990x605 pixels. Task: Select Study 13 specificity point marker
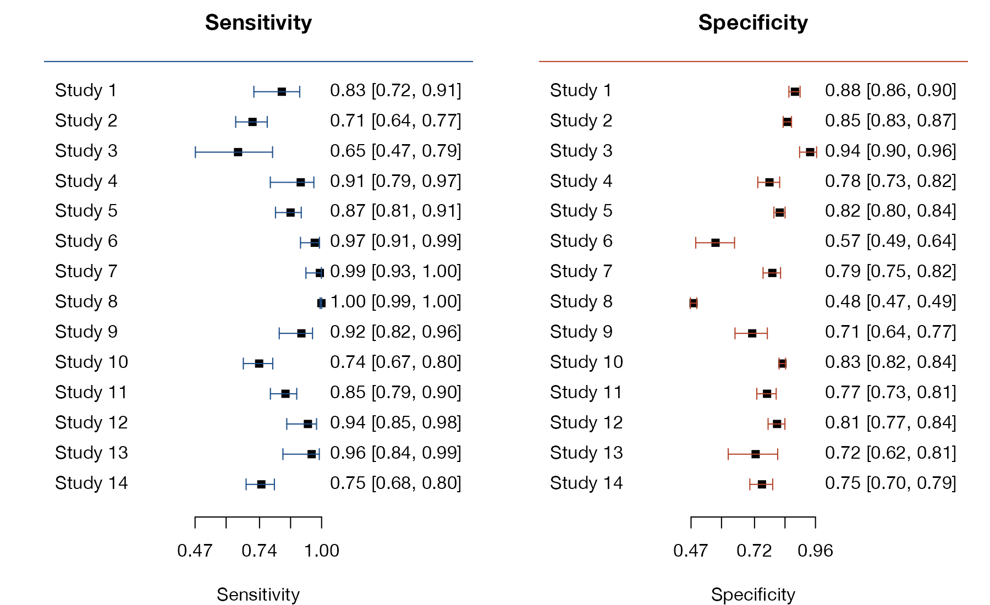(x=755, y=454)
